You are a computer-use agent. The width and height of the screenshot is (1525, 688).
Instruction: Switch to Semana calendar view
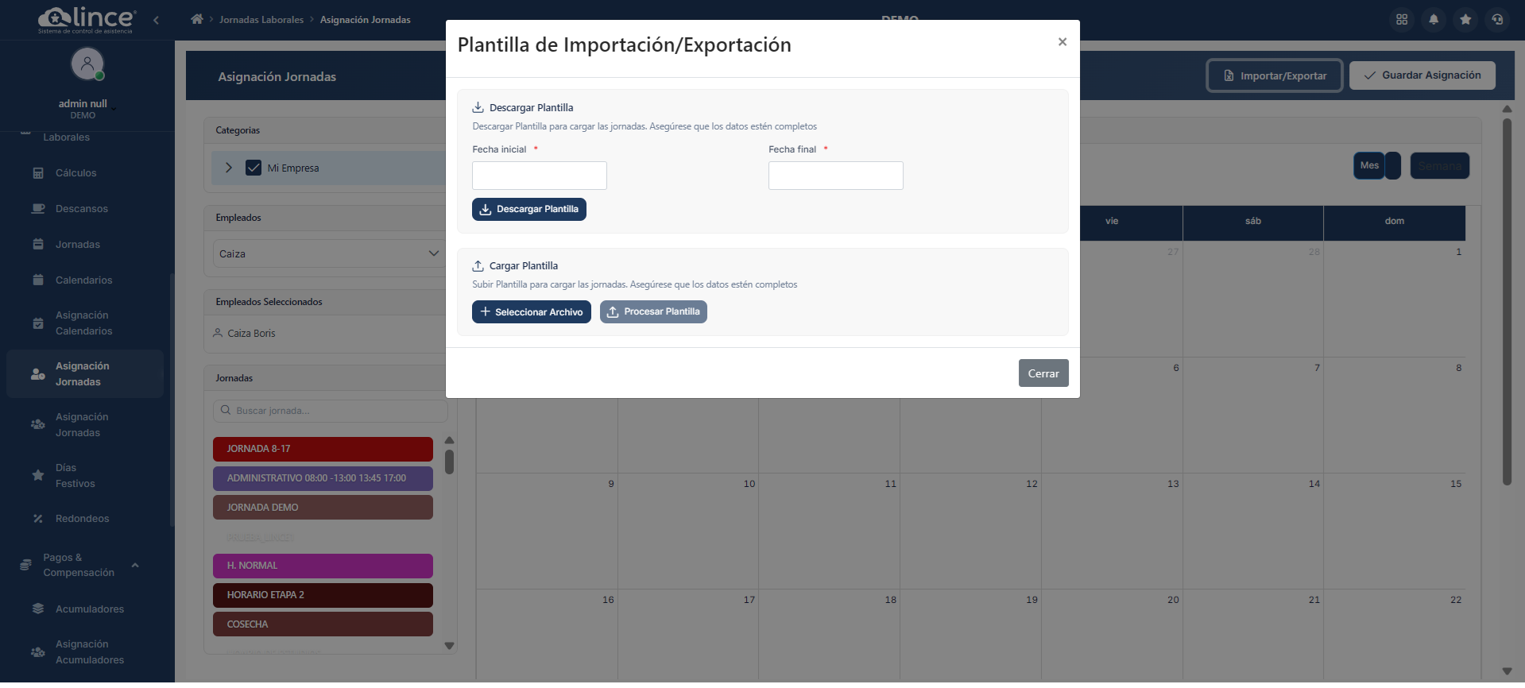1439,165
